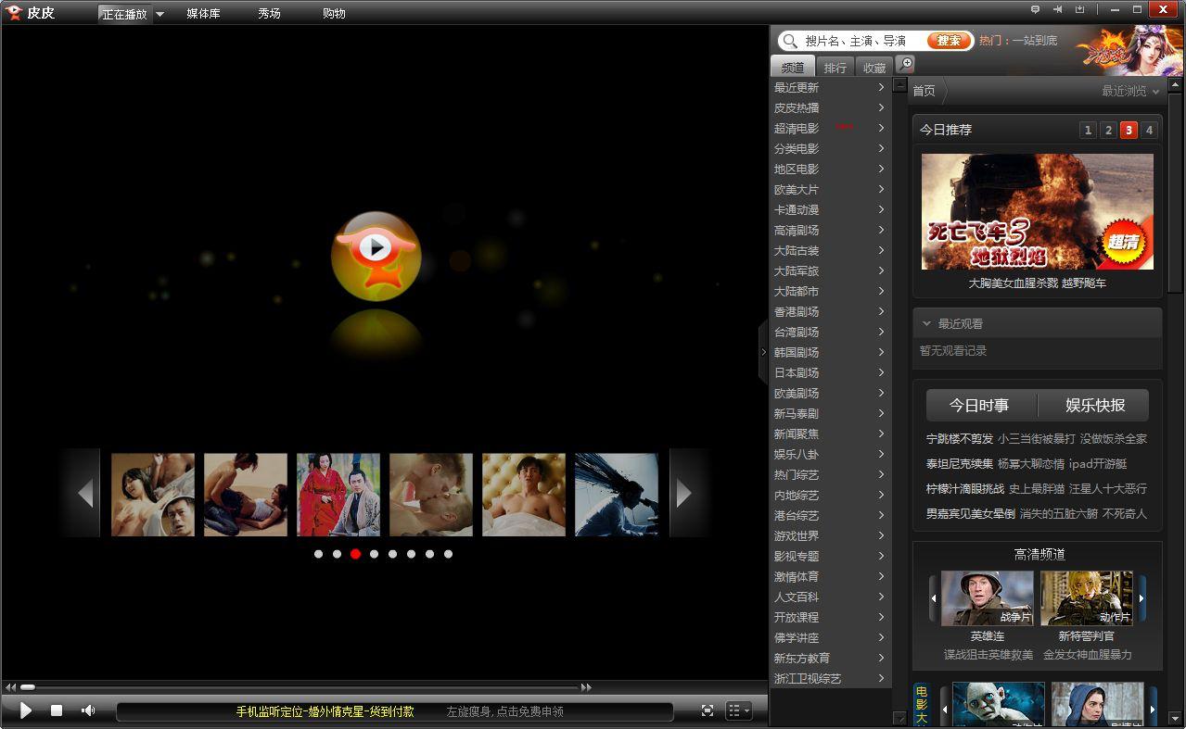Switch to the 排行 tab
This screenshot has height=729, width=1186.
(x=835, y=68)
